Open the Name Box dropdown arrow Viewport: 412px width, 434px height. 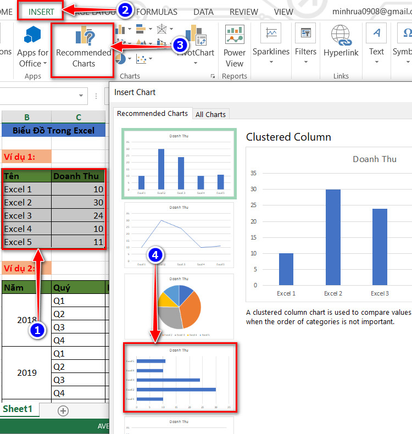pyautogui.click(x=81, y=96)
